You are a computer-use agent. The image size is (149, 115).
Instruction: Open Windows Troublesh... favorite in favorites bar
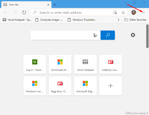click(x=82, y=20)
